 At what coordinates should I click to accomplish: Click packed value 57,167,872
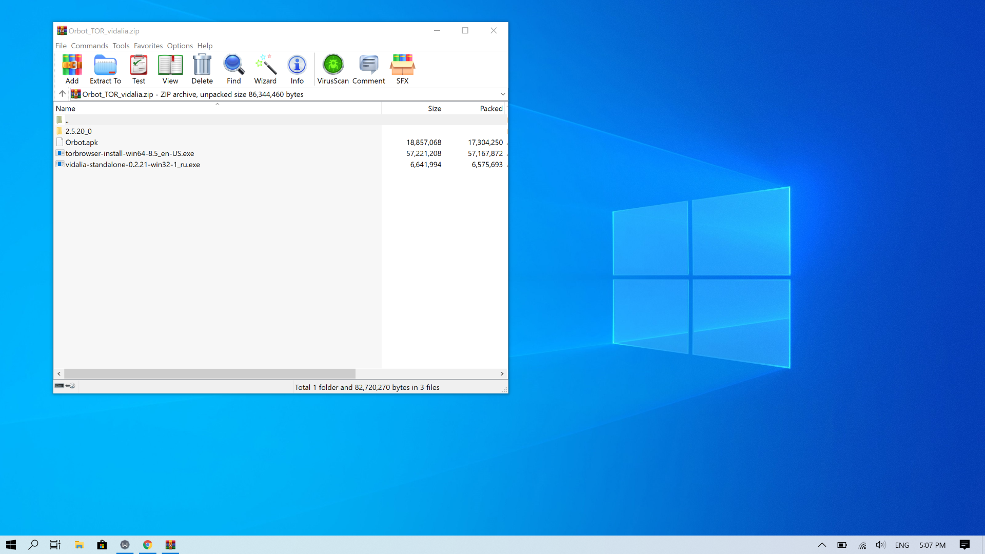coord(485,153)
